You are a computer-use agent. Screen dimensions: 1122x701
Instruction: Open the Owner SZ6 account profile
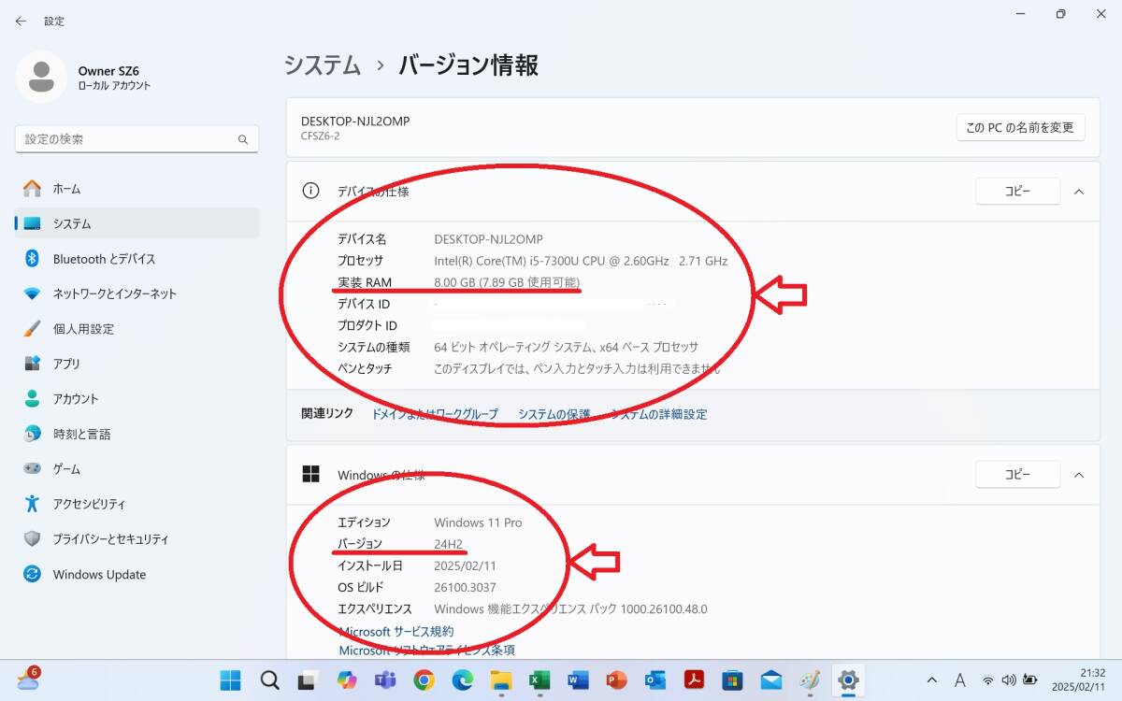click(x=84, y=78)
